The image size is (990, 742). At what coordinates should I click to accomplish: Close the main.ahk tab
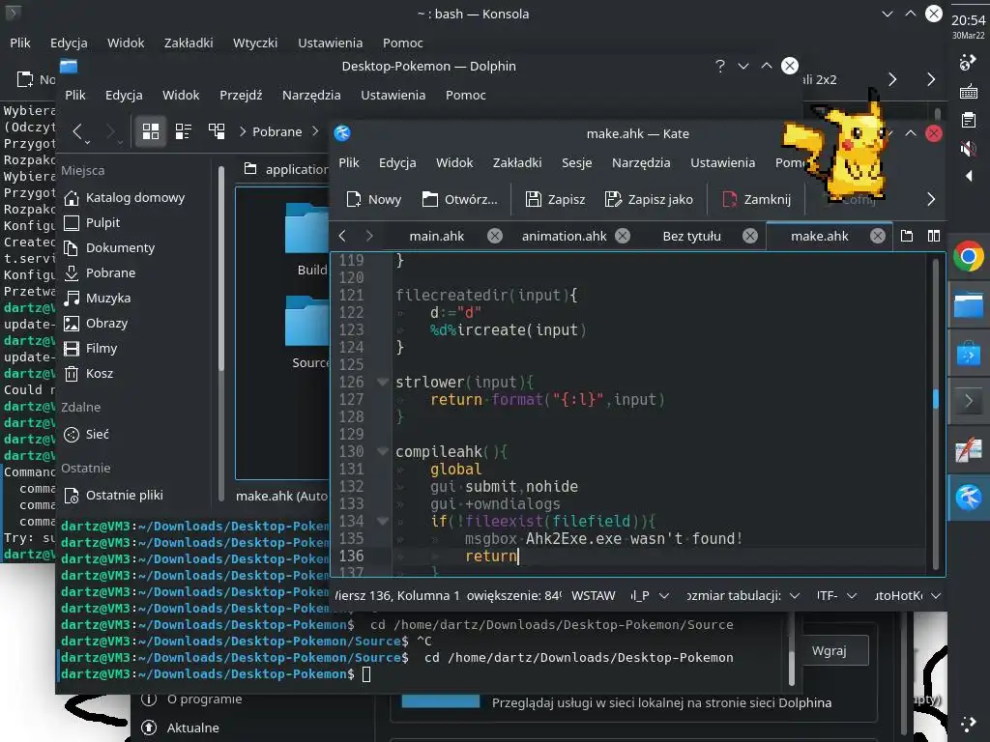[x=495, y=236]
